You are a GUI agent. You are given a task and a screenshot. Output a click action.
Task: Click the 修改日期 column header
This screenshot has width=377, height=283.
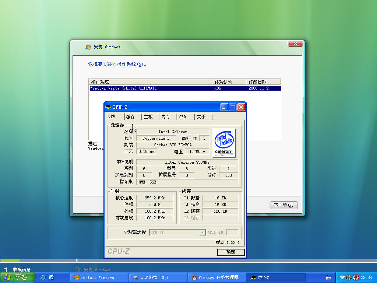[x=264, y=82]
